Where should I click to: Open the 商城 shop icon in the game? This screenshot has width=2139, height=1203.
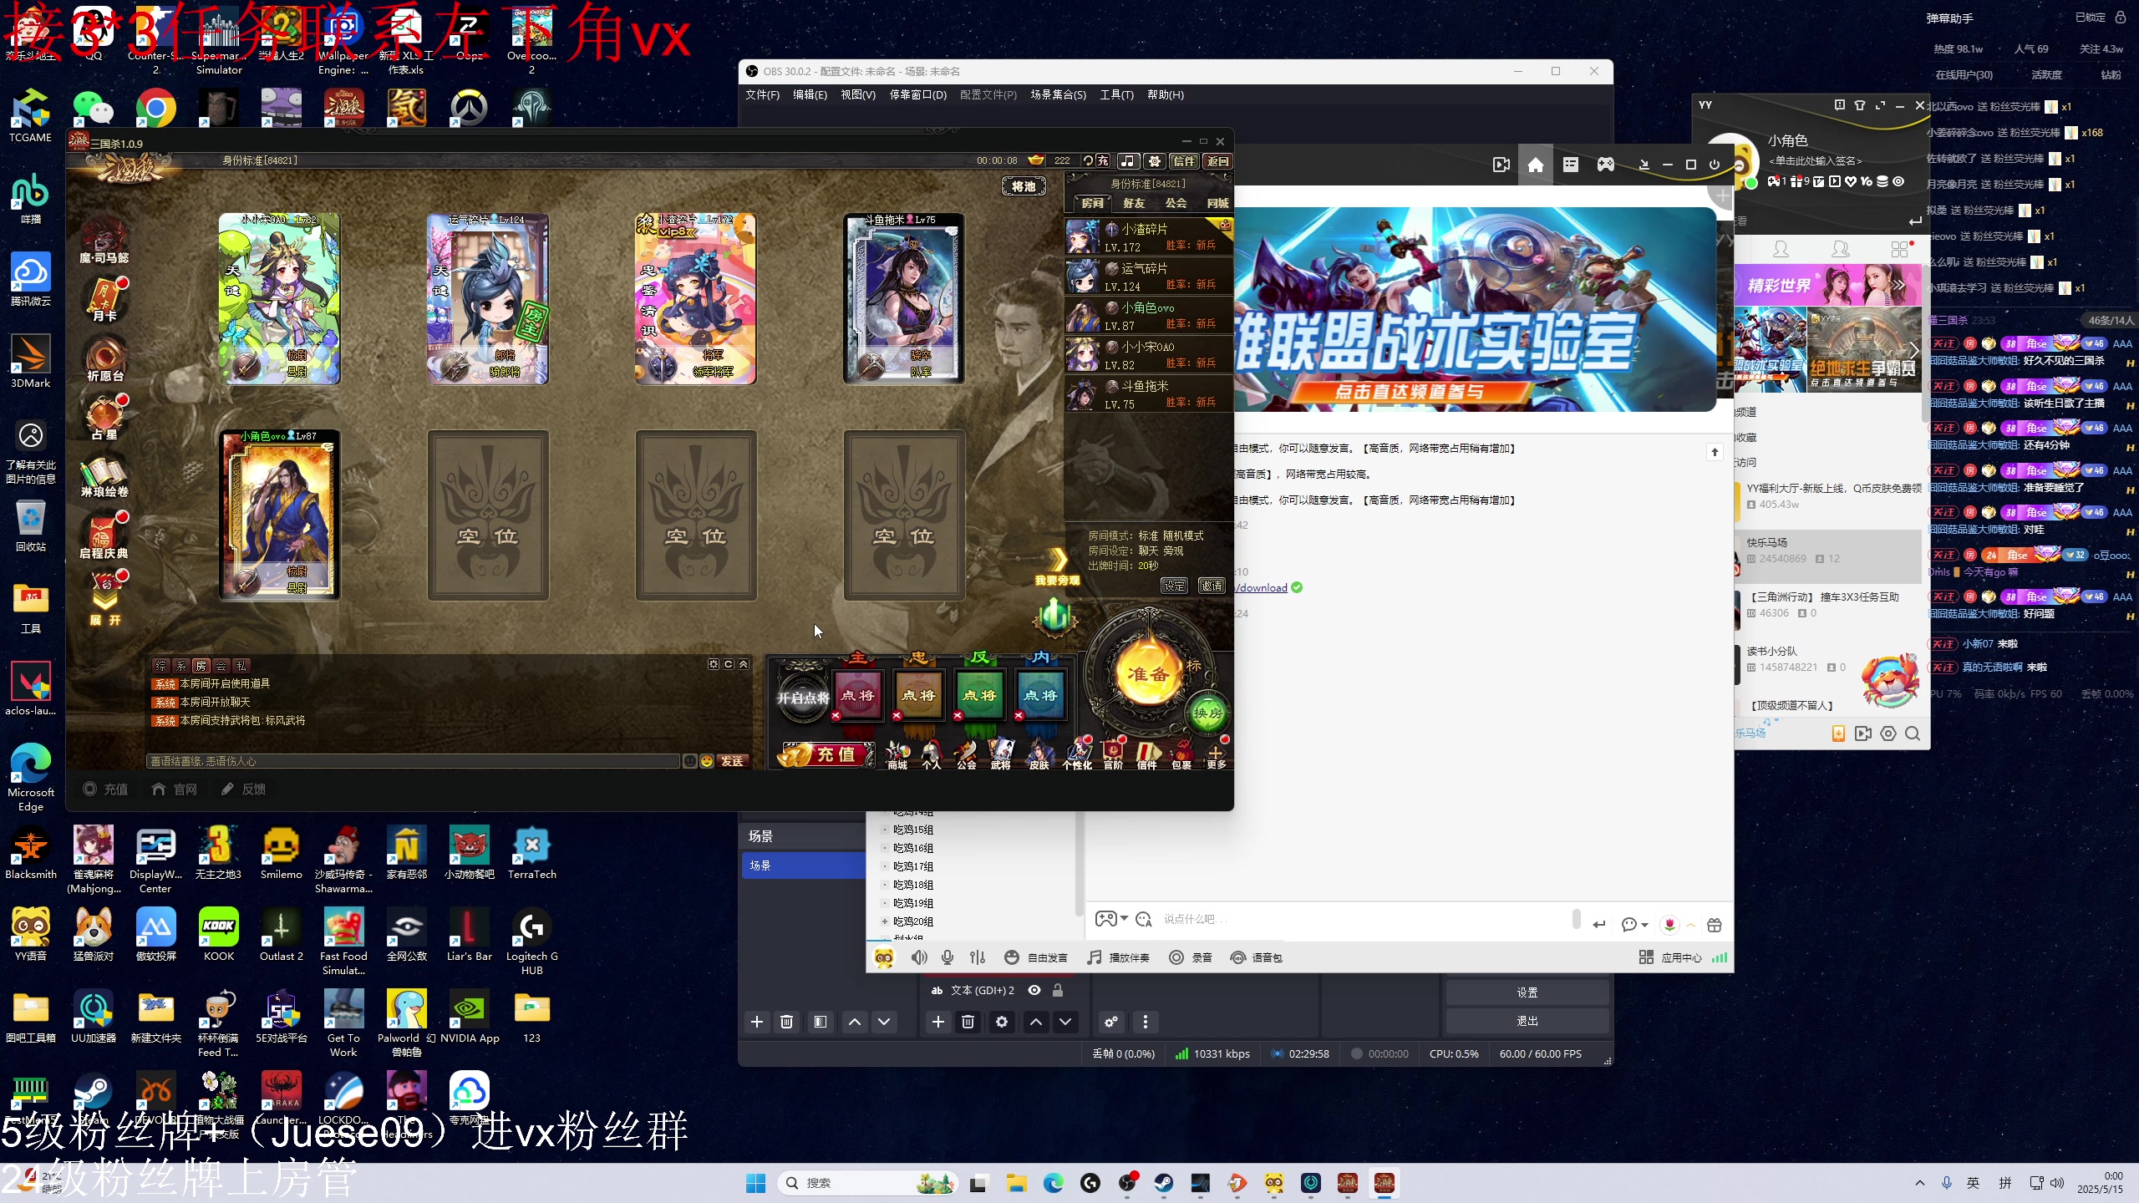[897, 754]
